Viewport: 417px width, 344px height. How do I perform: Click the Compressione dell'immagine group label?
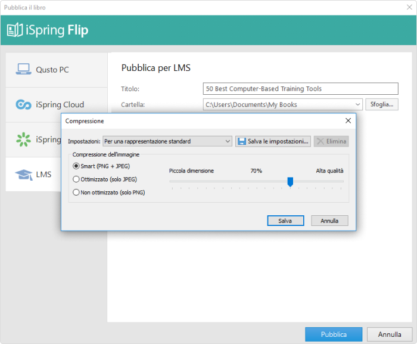pos(106,154)
